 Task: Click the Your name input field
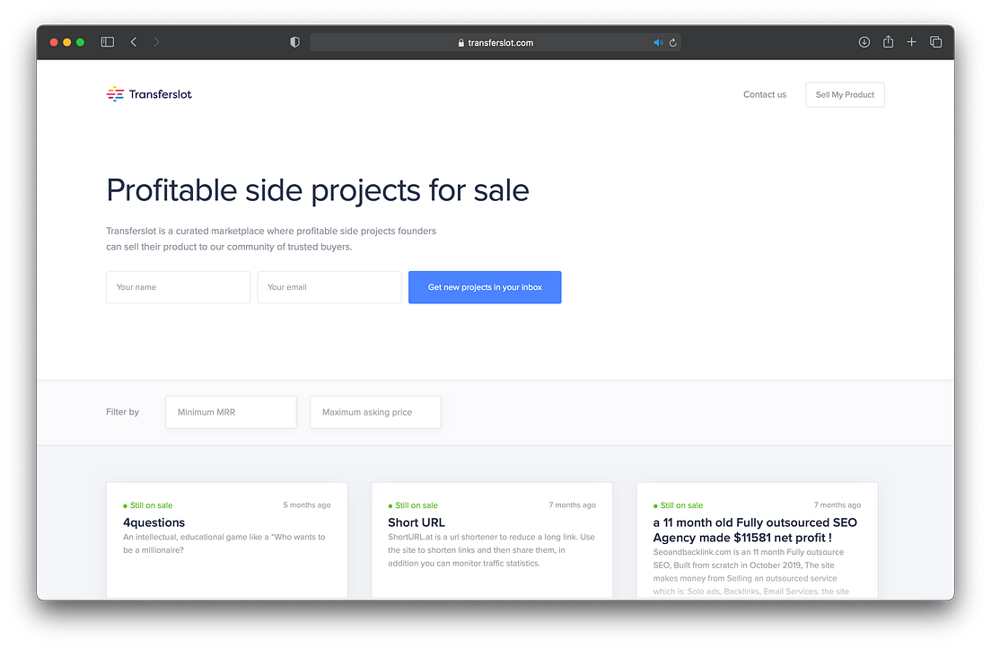pos(178,287)
